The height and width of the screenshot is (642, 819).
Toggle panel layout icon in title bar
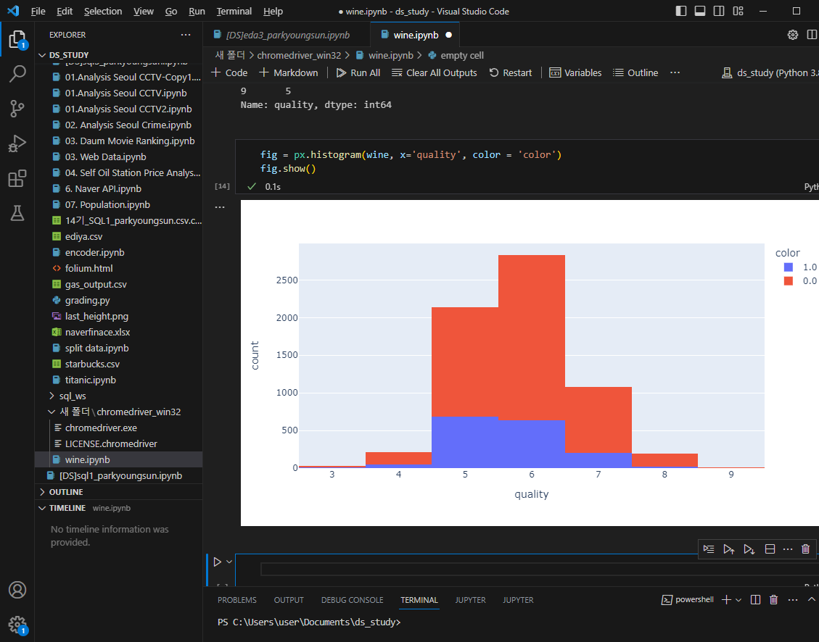[x=700, y=11]
